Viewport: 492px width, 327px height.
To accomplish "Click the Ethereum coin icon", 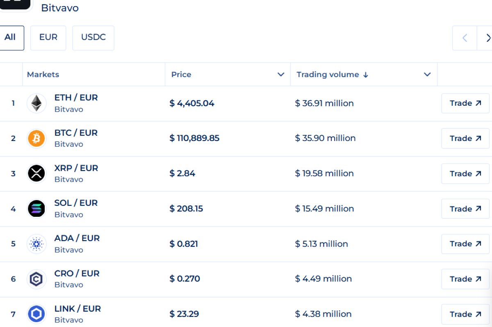I will [x=36, y=103].
